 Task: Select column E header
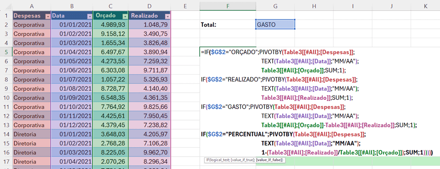click(185, 6)
